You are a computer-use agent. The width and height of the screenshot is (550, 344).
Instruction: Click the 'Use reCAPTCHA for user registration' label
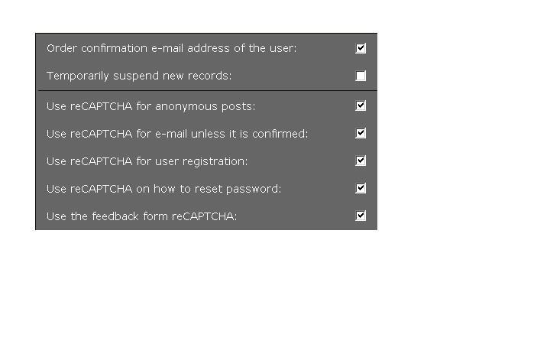click(147, 161)
